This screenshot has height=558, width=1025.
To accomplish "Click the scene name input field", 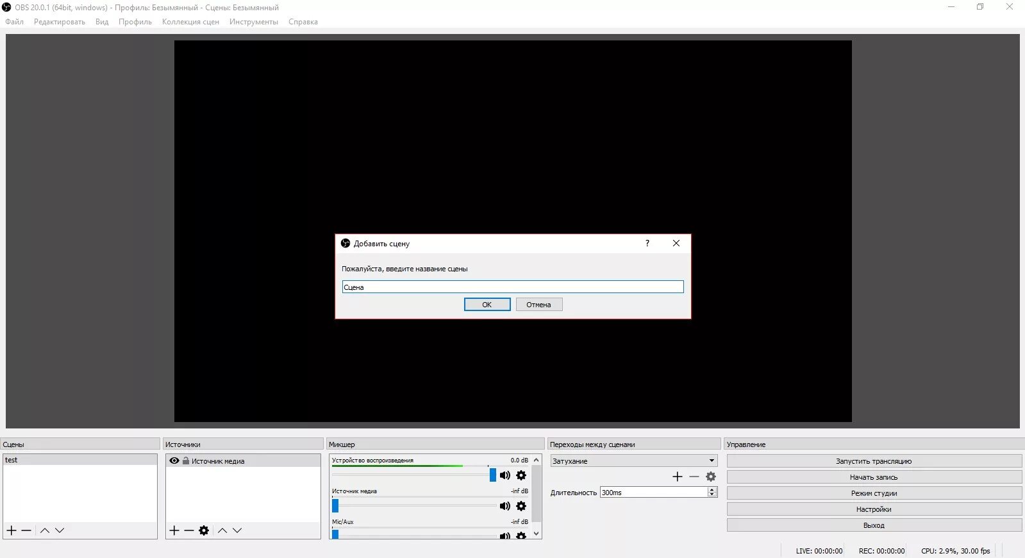I will (513, 287).
